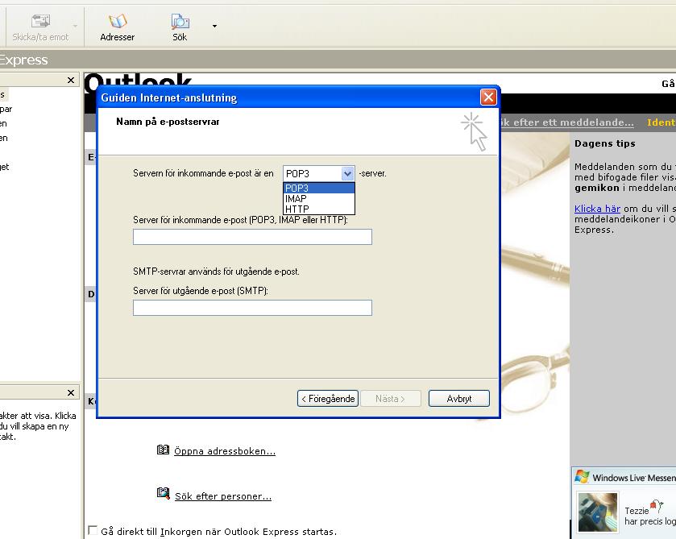Image resolution: width=676 pixels, height=539 pixels.
Task: Click the Windows Live Messenger butterfly icon
Action: tap(582, 476)
